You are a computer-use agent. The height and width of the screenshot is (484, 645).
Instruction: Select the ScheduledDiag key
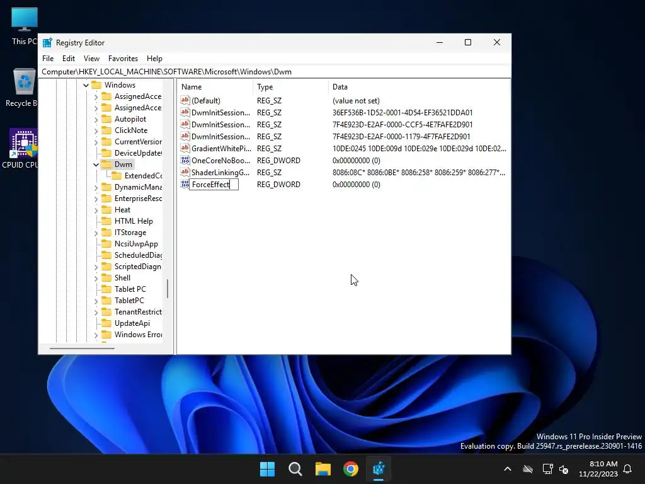tap(138, 255)
